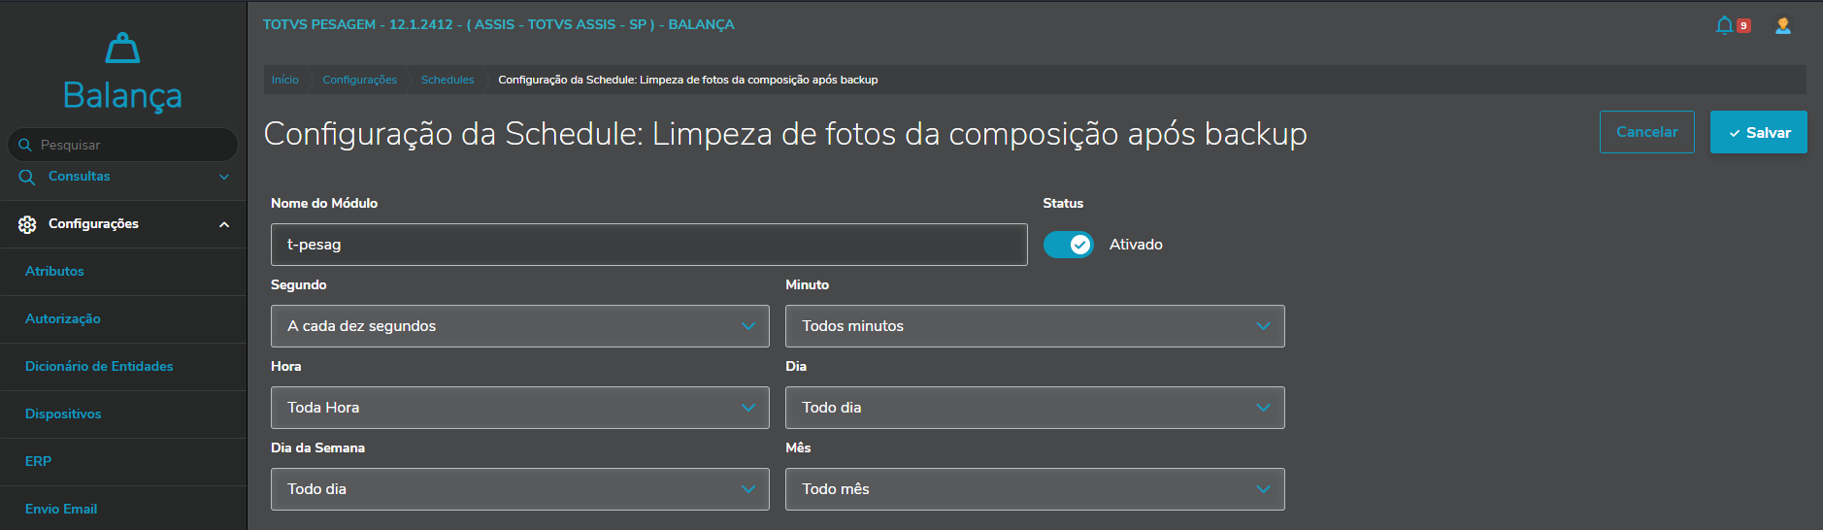Click the Configurações gear icon
This screenshot has height=530, width=1823.
tap(27, 224)
